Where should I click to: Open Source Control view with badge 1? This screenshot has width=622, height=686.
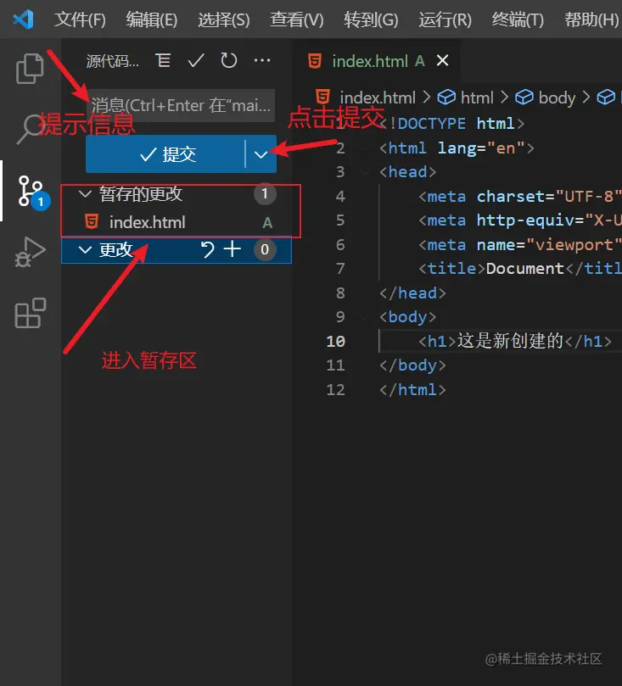point(31,192)
